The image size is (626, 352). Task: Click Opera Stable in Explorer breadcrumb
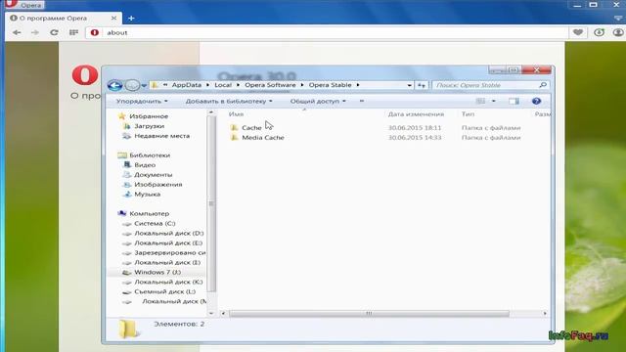coord(331,85)
